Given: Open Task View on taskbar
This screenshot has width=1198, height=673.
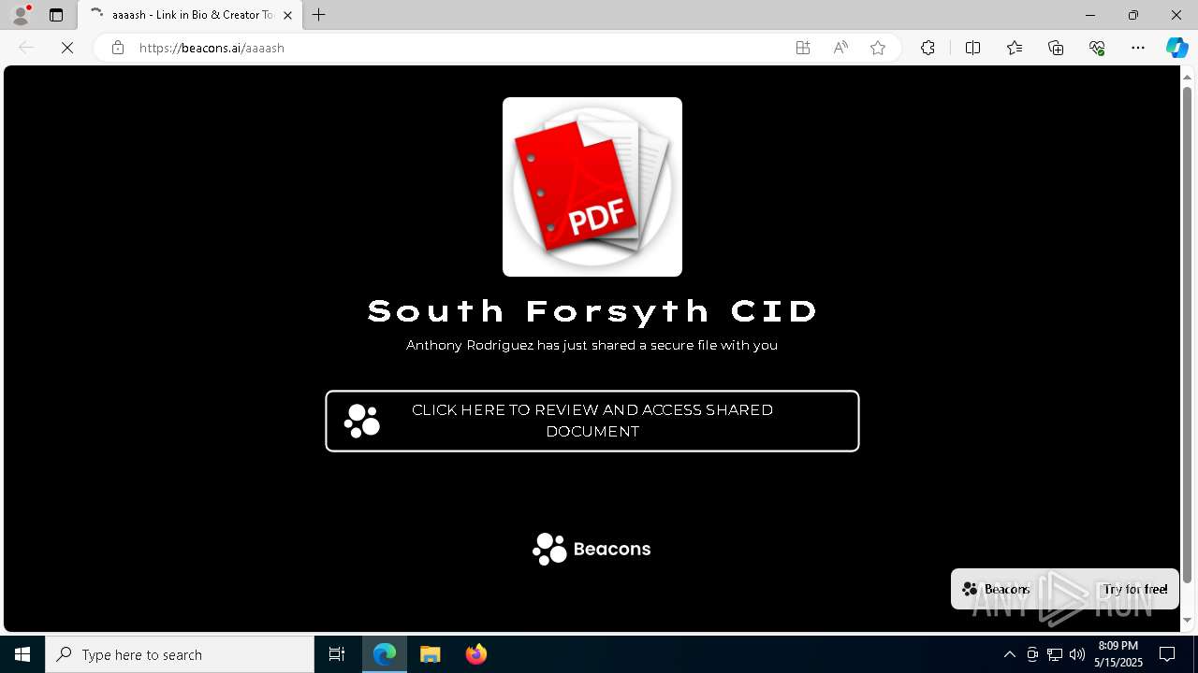Looking at the screenshot, I should [337, 654].
